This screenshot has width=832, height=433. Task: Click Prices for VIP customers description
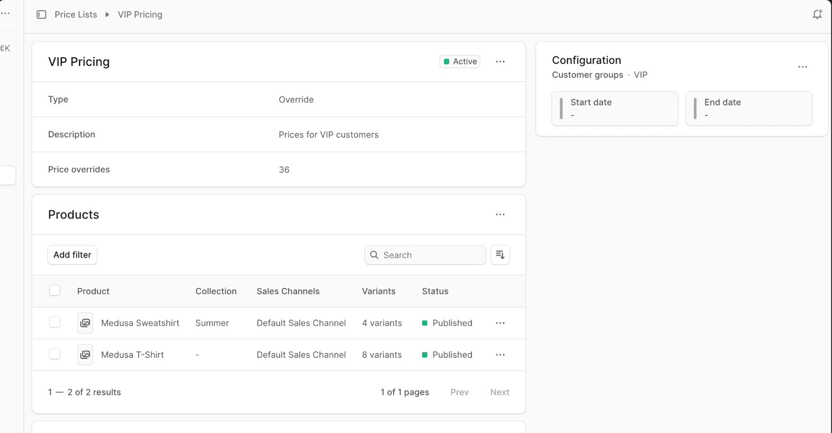click(x=329, y=135)
